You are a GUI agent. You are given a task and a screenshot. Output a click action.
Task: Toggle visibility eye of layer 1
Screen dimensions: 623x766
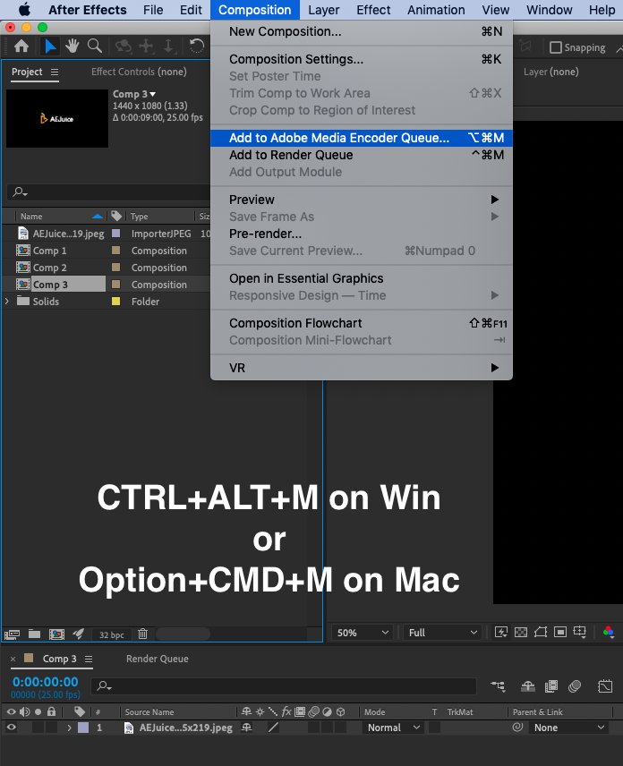click(x=12, y=728)
